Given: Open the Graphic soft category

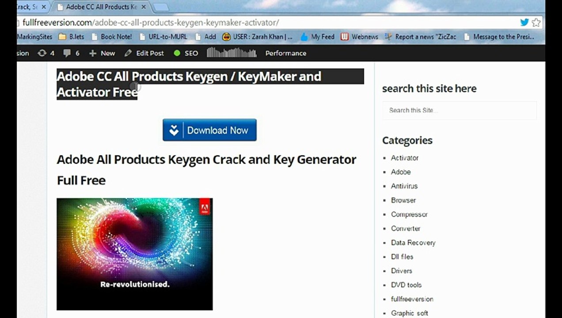Looking at the screenshot, I should [410, 313].
